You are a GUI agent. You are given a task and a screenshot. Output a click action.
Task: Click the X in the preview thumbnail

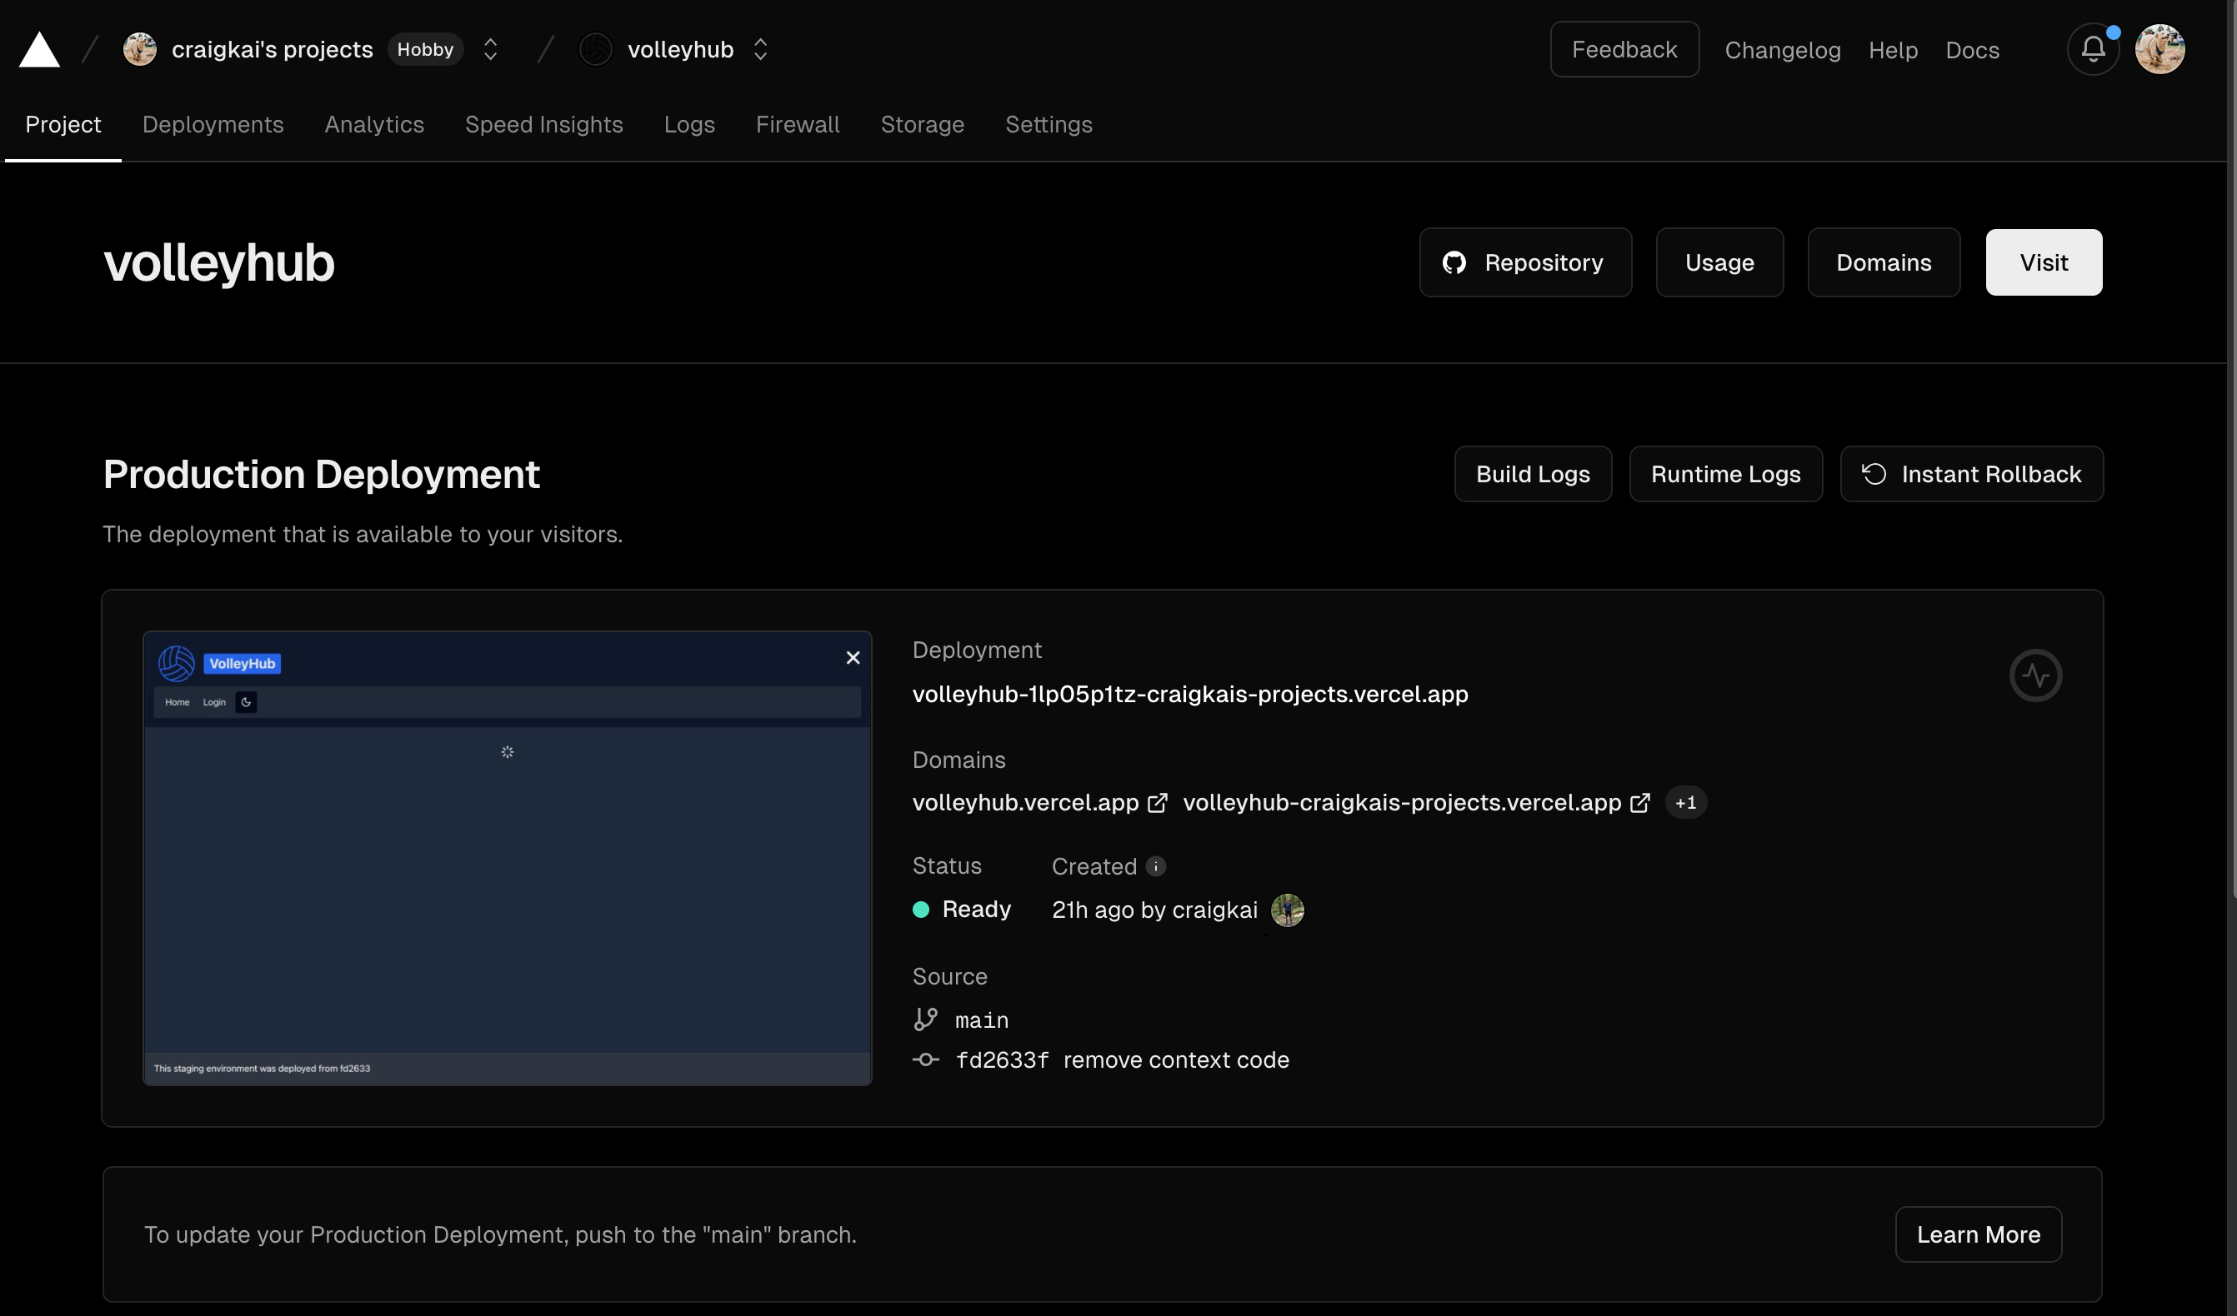(x=853, y=659)
